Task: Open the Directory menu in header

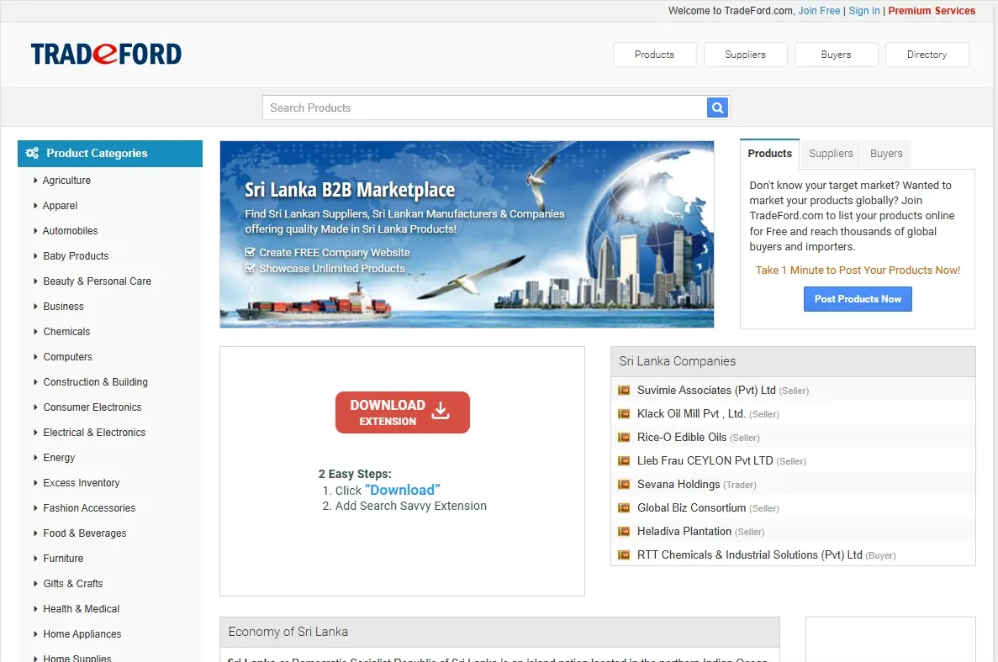Action: point(927,55)
